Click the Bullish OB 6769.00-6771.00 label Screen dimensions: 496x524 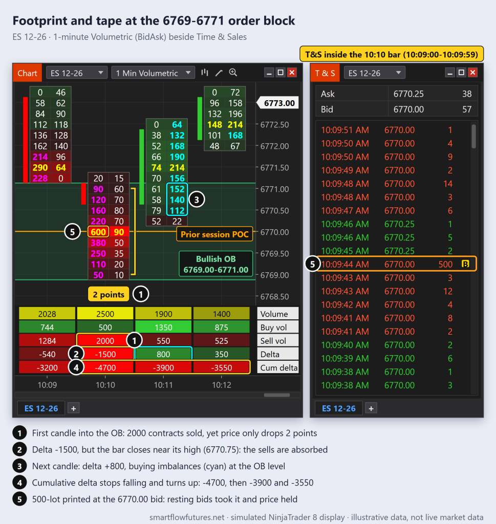pos(216,264)
